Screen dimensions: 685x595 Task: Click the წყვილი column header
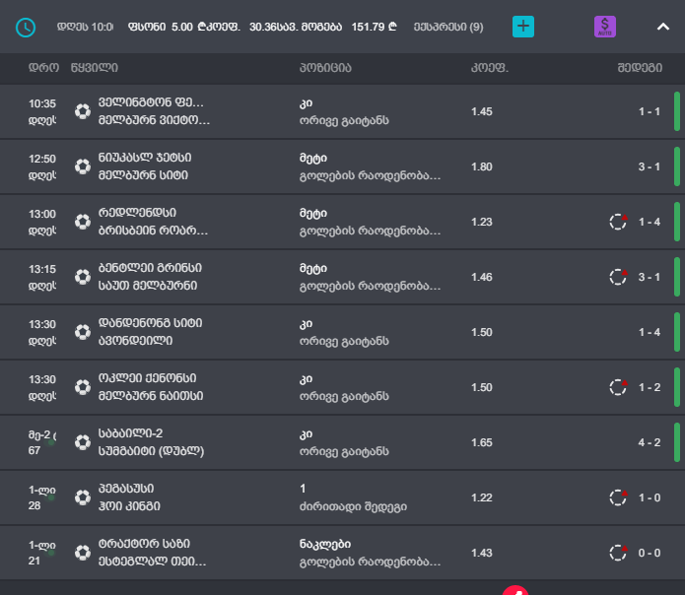[x=95, y=68]
